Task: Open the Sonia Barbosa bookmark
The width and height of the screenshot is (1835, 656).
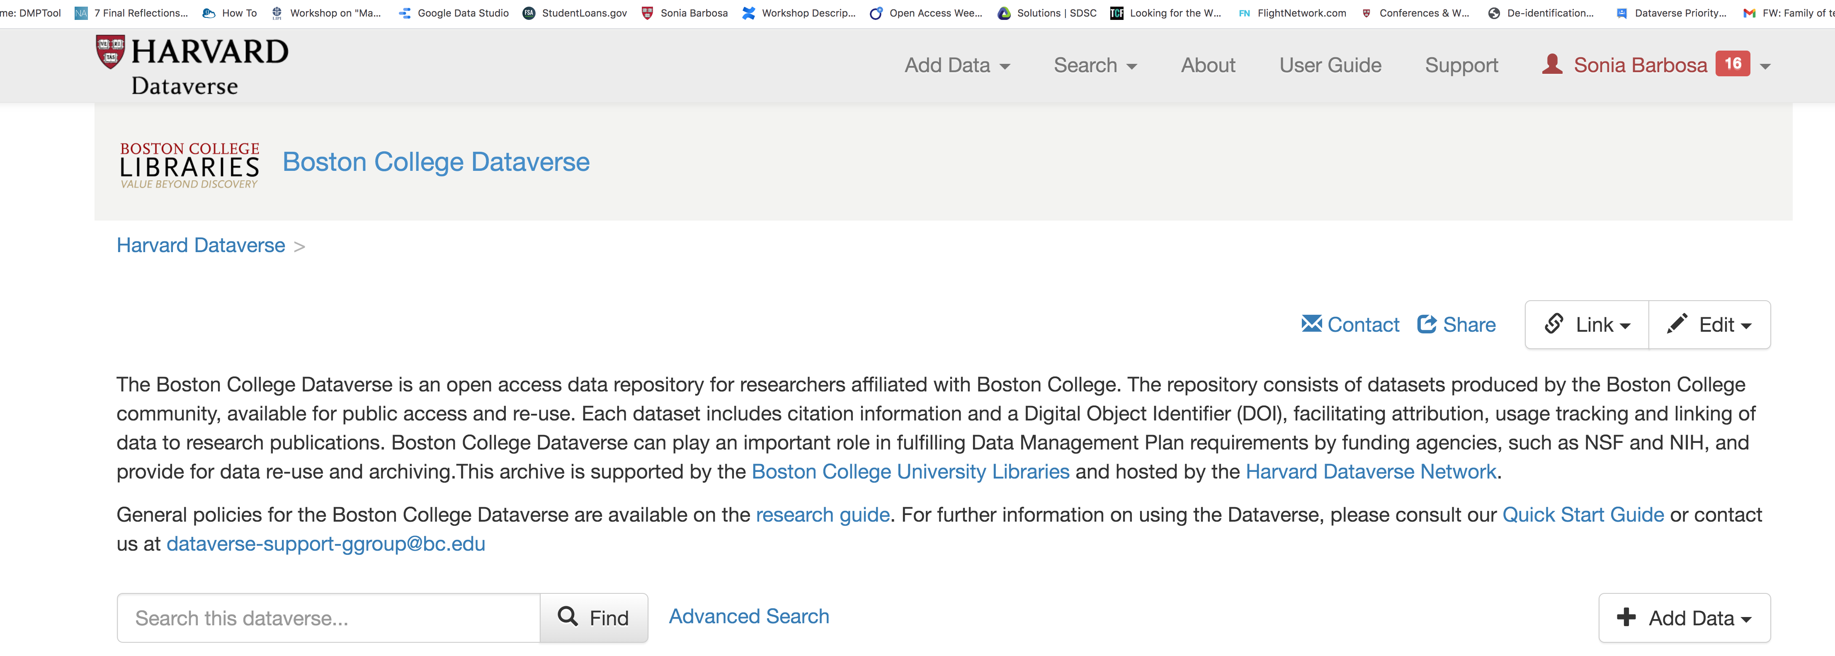Action: click(684, 13)
